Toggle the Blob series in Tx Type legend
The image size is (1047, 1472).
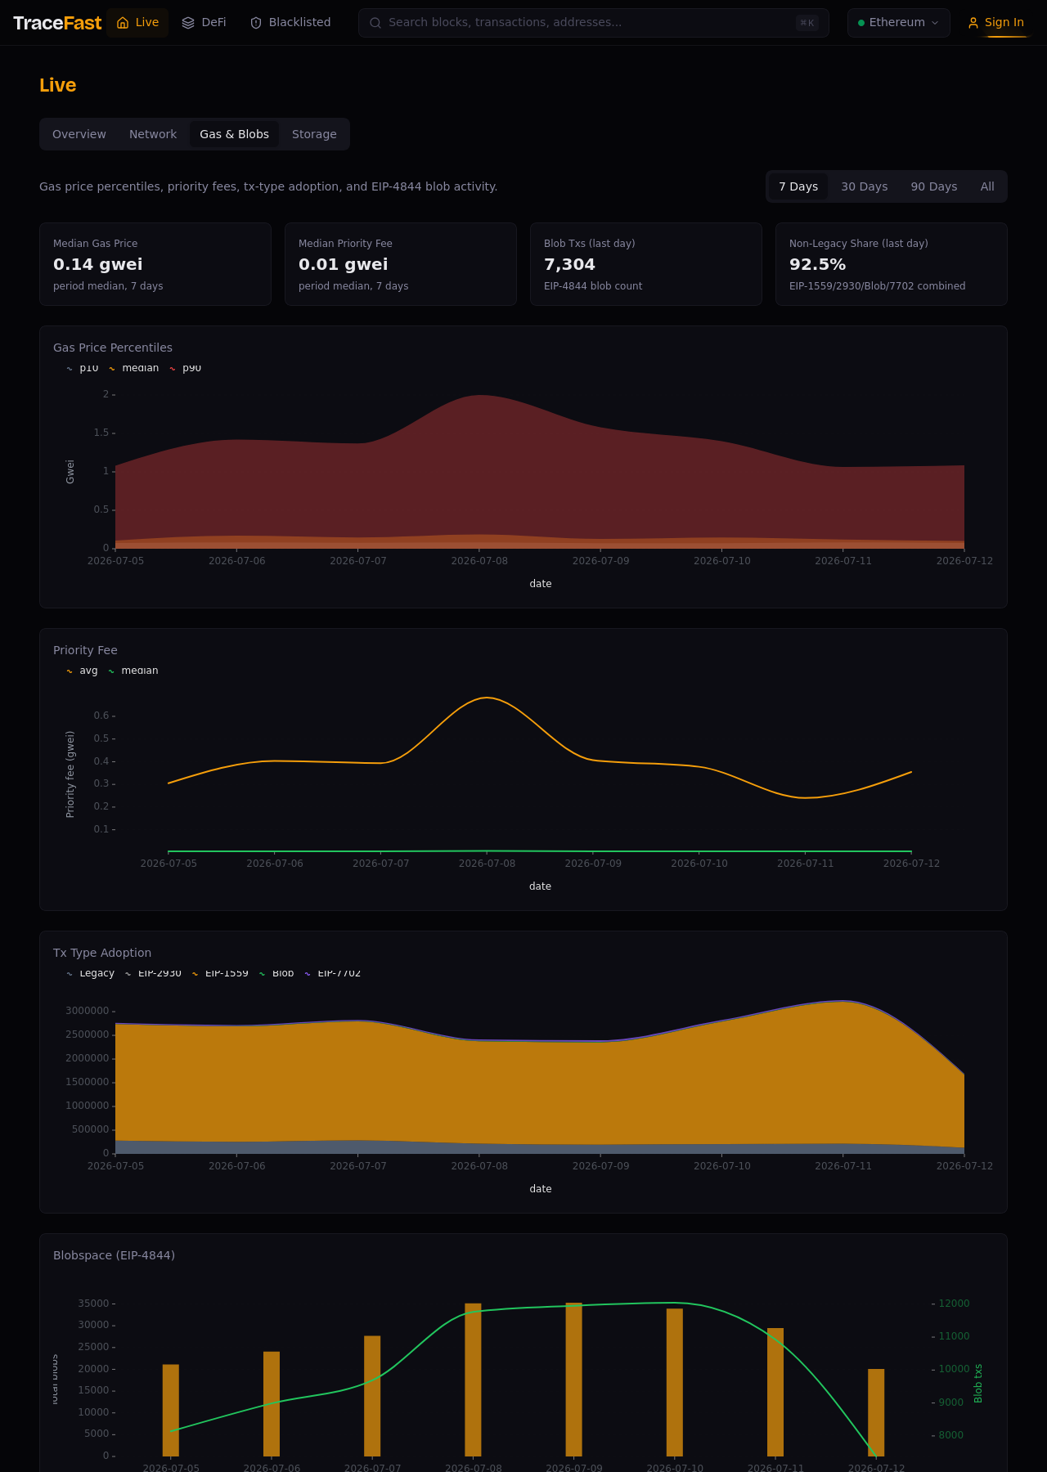(x=276, y=973)
